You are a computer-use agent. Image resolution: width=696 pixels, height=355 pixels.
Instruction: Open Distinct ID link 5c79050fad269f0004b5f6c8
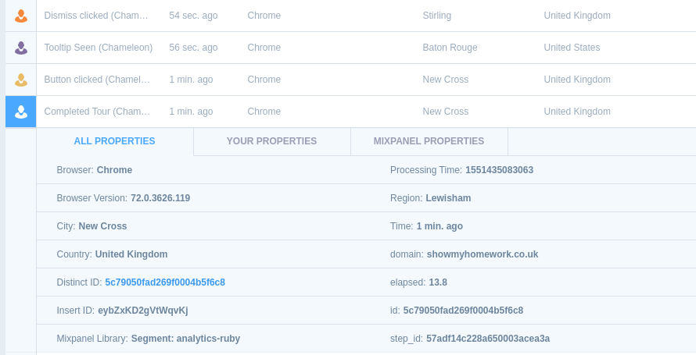165,282
